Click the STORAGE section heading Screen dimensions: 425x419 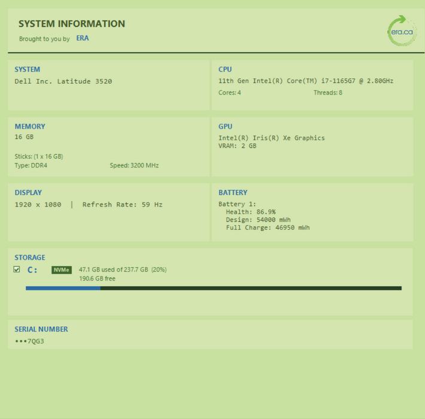(30, 257)
